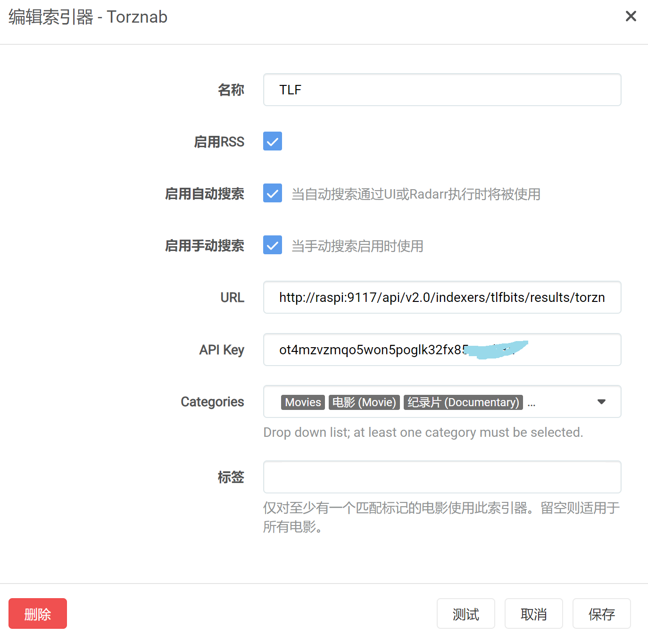Click the URL label
This screenshot has height=634, width=648.
tap(233, 298)
